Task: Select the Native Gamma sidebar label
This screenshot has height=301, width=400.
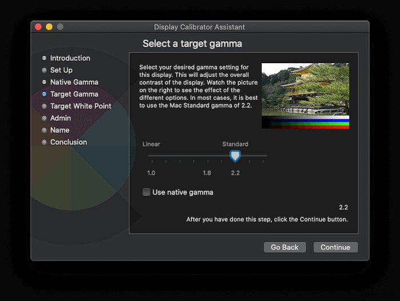Action: coord(74,82)
